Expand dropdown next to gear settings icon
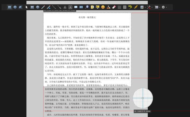This screenshot has width=190, height=117. coord(167,7)
